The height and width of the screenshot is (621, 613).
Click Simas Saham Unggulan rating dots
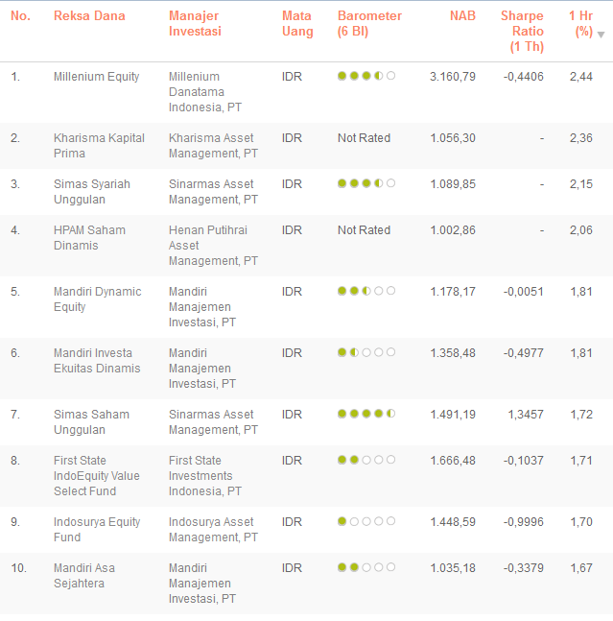366,414
